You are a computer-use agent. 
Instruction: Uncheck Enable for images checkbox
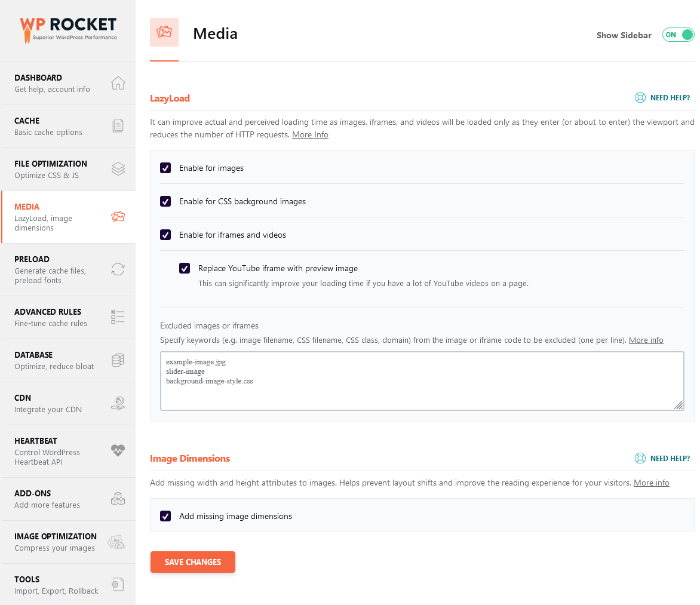click(165, 168)
